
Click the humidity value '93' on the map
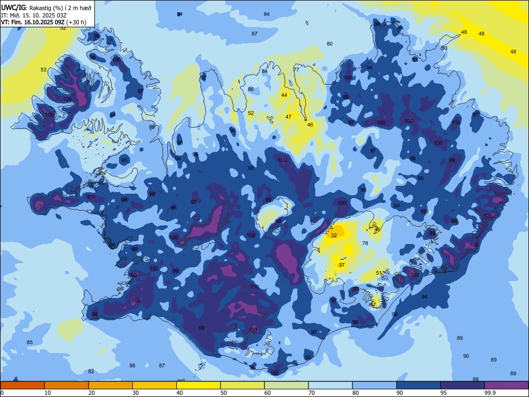[444, 48]
